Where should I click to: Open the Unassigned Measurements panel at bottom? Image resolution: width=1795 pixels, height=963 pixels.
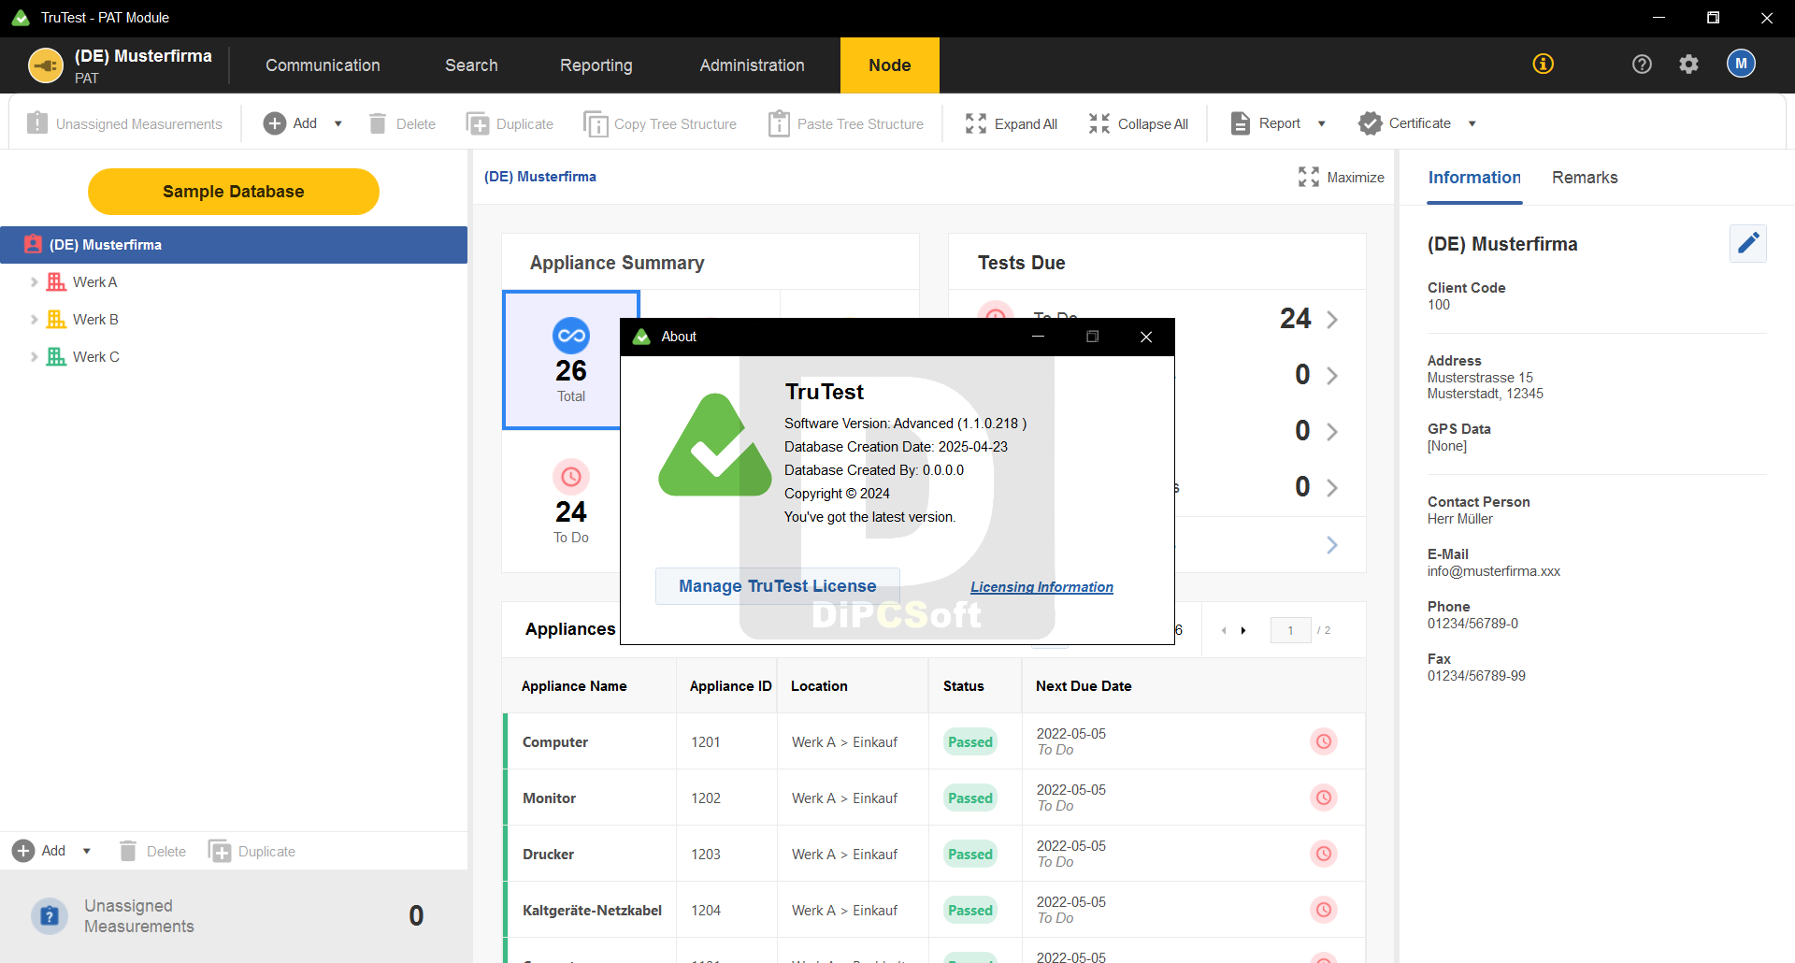click(234, 916)
